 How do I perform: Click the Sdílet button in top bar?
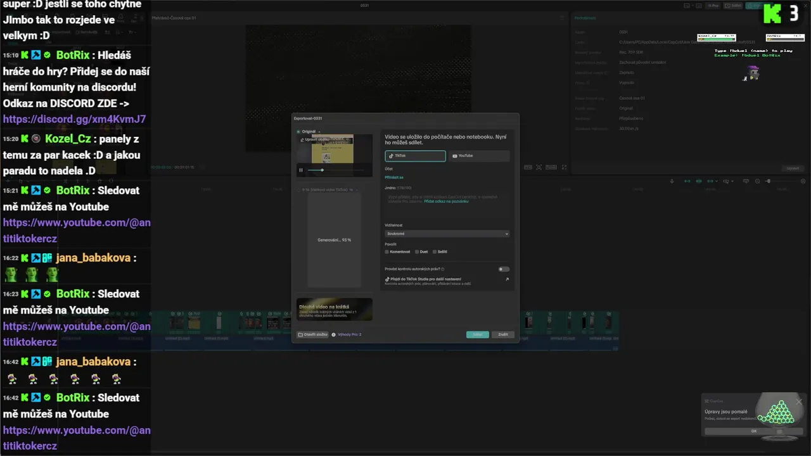[732, 5]
